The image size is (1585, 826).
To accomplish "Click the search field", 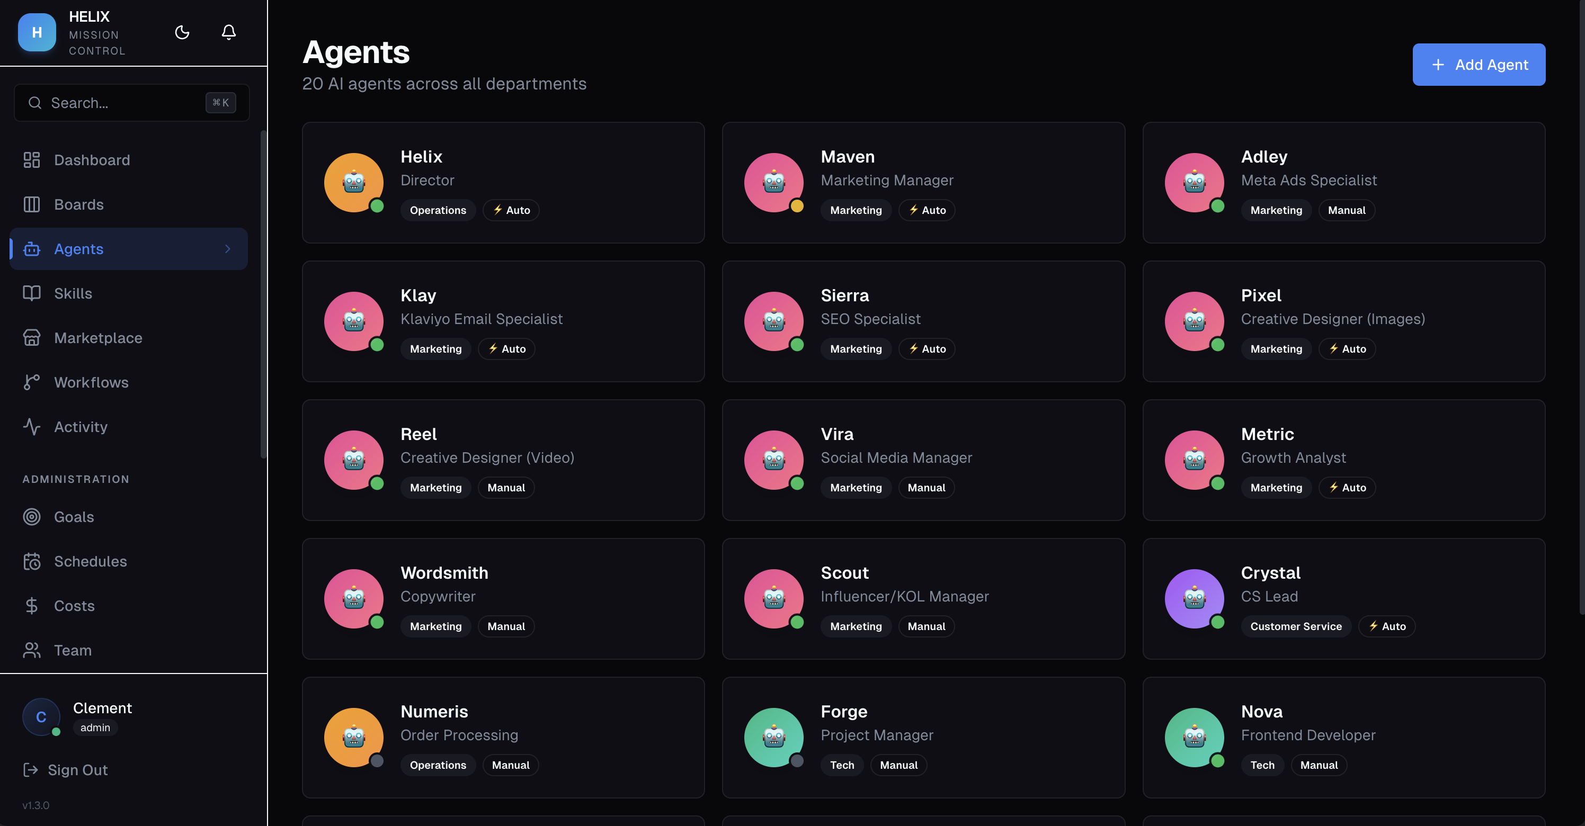I will [x=132, y=103].
